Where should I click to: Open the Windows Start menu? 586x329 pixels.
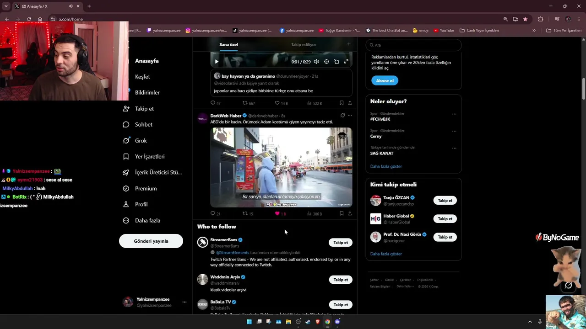[249, 322]
